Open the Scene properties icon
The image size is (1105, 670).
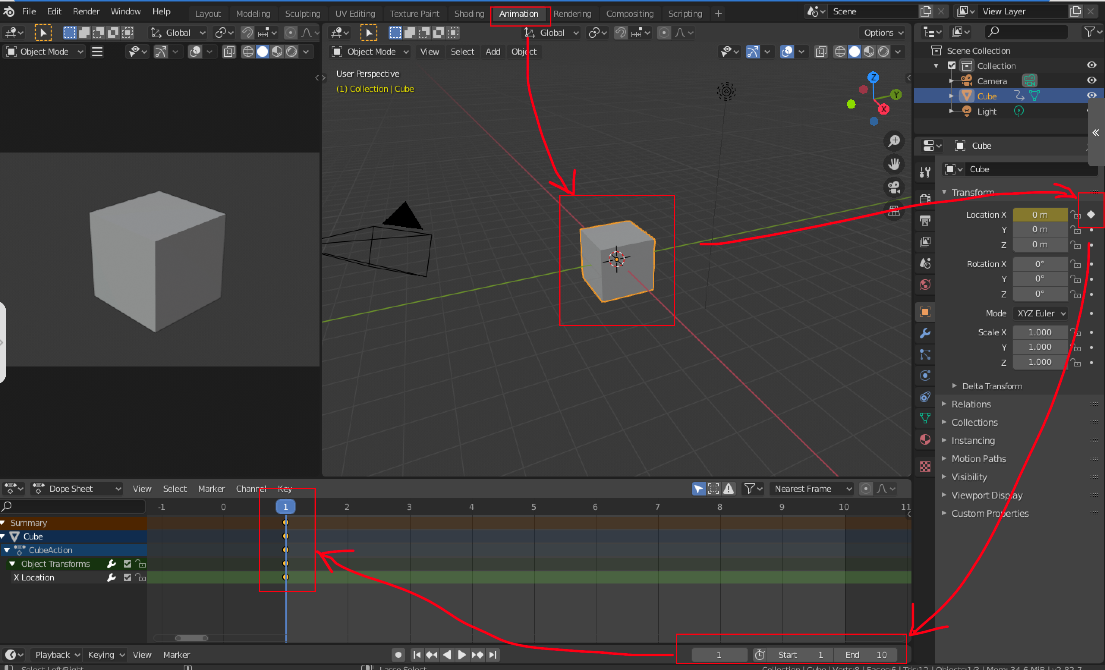(x=925, y=263)
